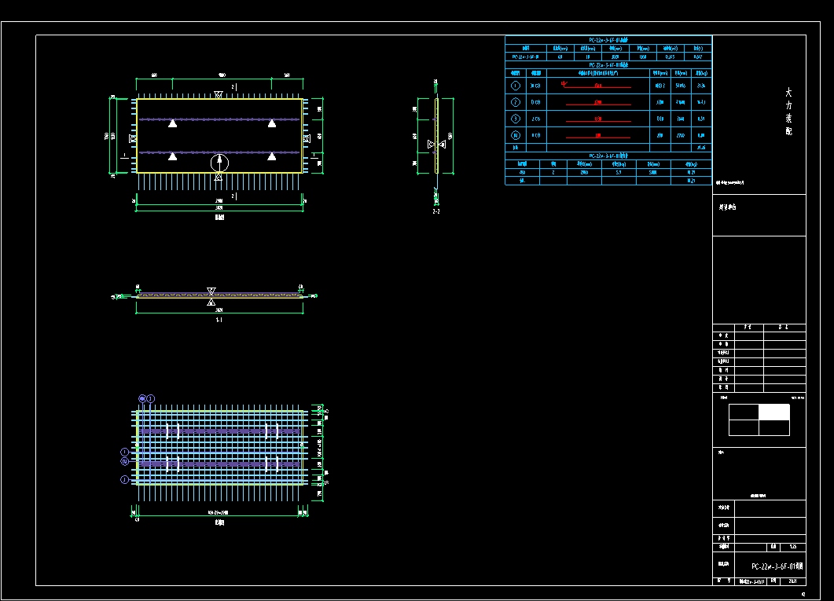Select the hourglass marker on plan right edge

click(x=307, y=139)
